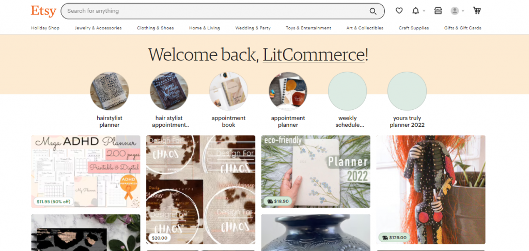Go to Craft Supplies category

(x=414, y=28)
